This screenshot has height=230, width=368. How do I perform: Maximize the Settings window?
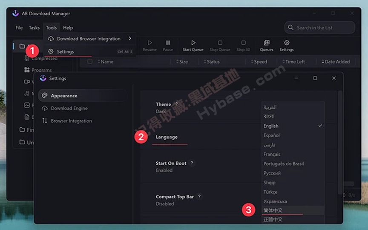pos(315,78)
